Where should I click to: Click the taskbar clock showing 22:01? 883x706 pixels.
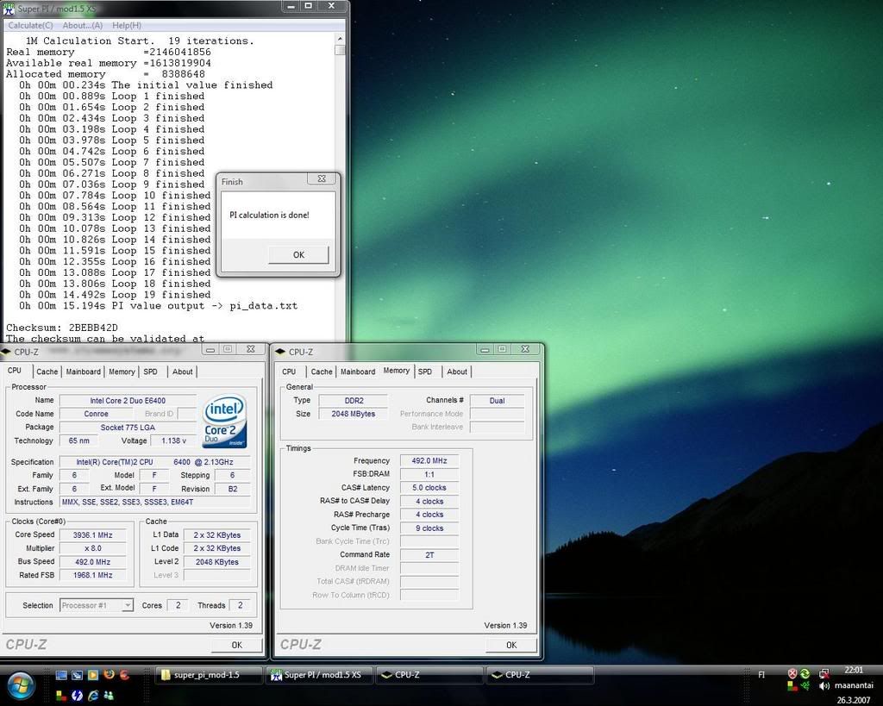pyautogui.click(x=853, y=670)
